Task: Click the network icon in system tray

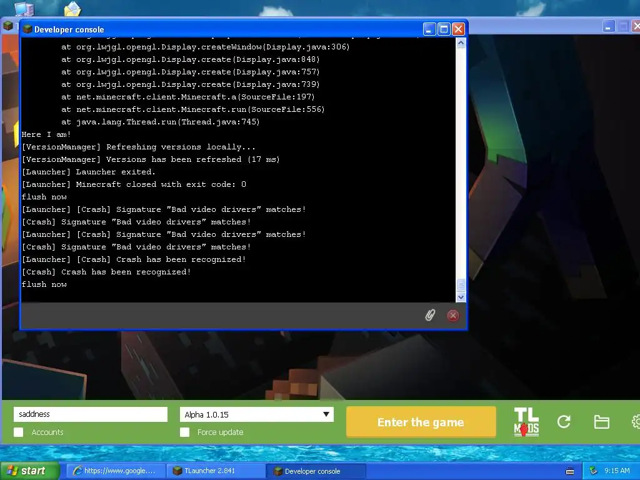Action: [593, 471]
